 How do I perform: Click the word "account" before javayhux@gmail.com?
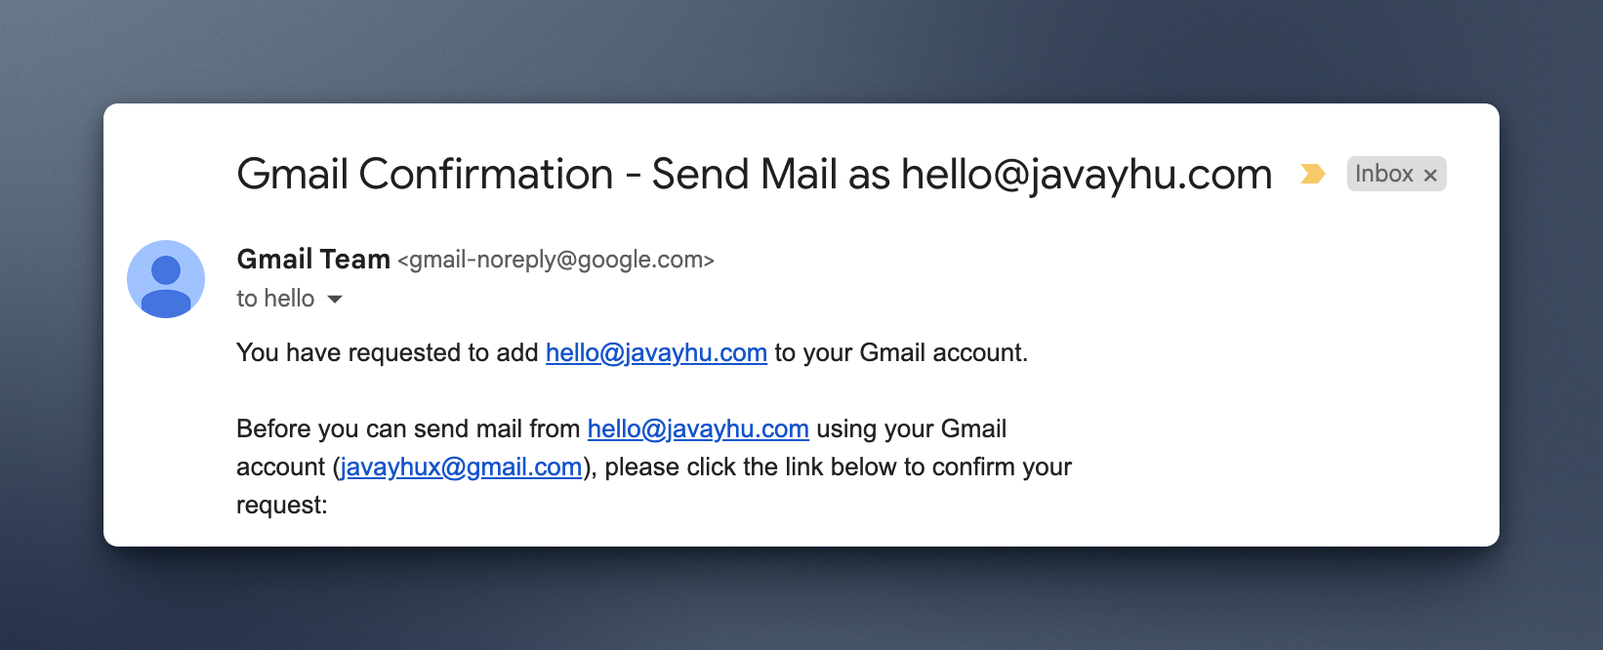280,467
